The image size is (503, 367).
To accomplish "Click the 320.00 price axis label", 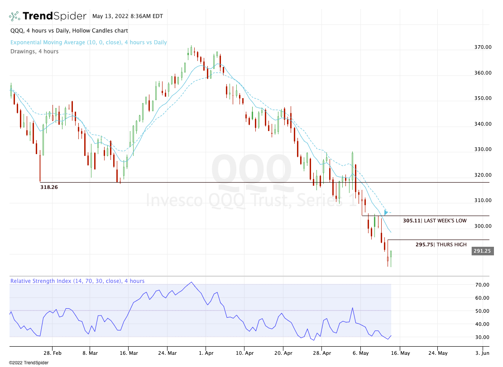I will tap(483, 175).
